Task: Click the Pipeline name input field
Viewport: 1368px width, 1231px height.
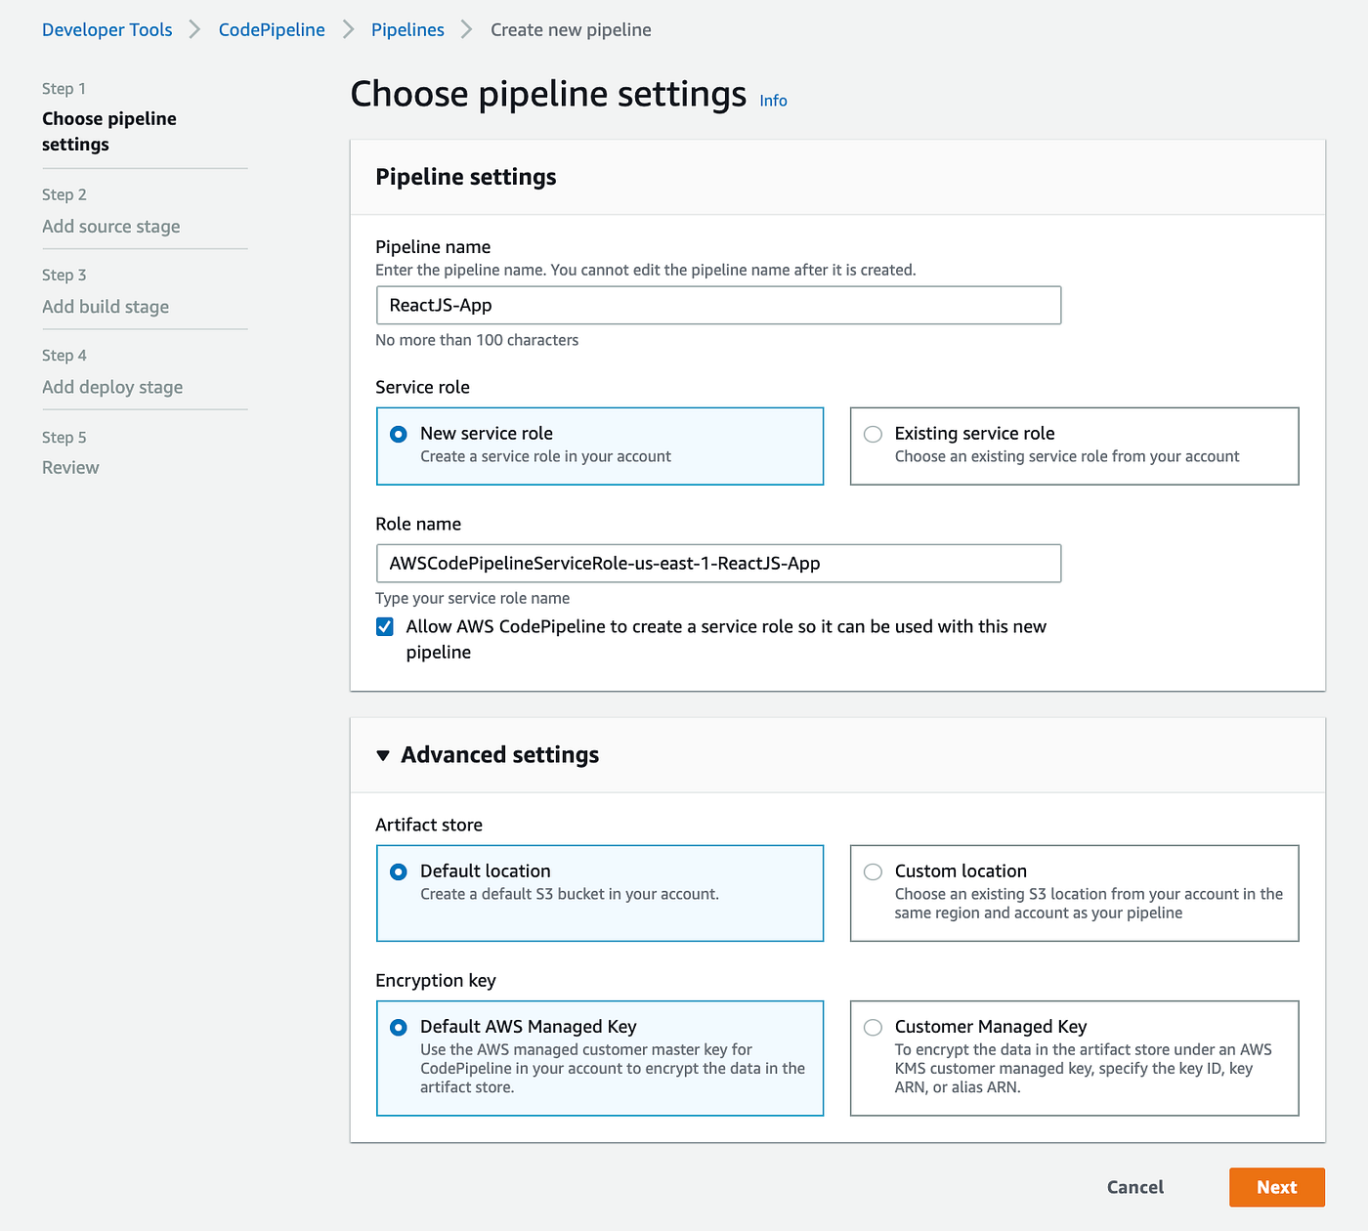Action: point(718,306)
